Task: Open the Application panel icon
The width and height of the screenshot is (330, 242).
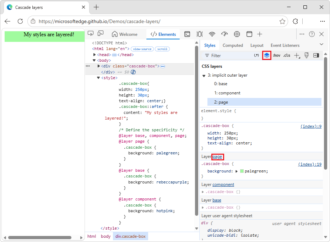Action: [249, 34]
